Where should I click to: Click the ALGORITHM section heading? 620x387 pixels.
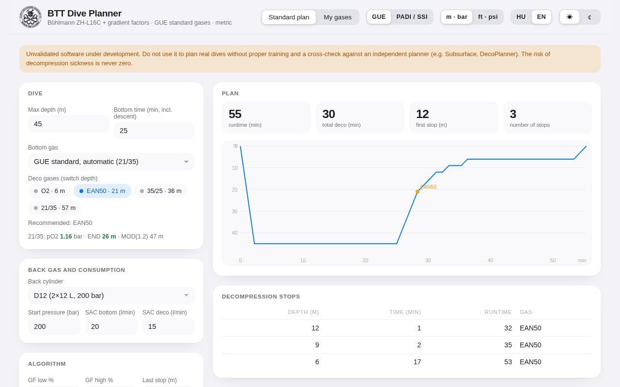pyautogui.click(x=47, y=364)
